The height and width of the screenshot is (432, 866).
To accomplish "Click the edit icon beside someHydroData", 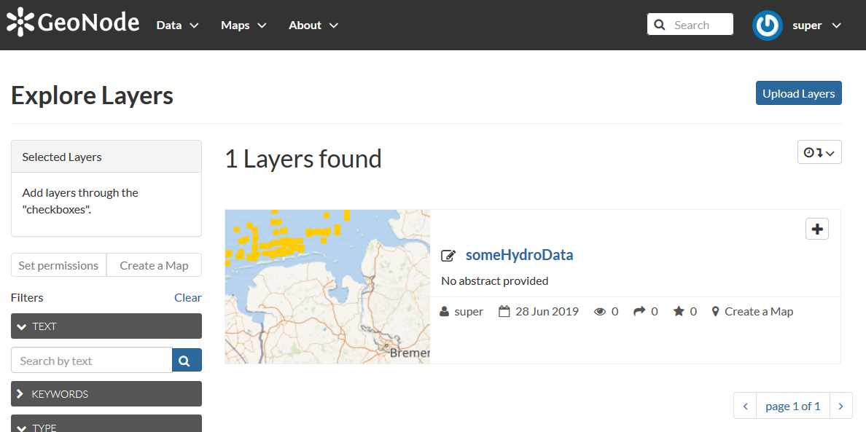I will 448,256.
